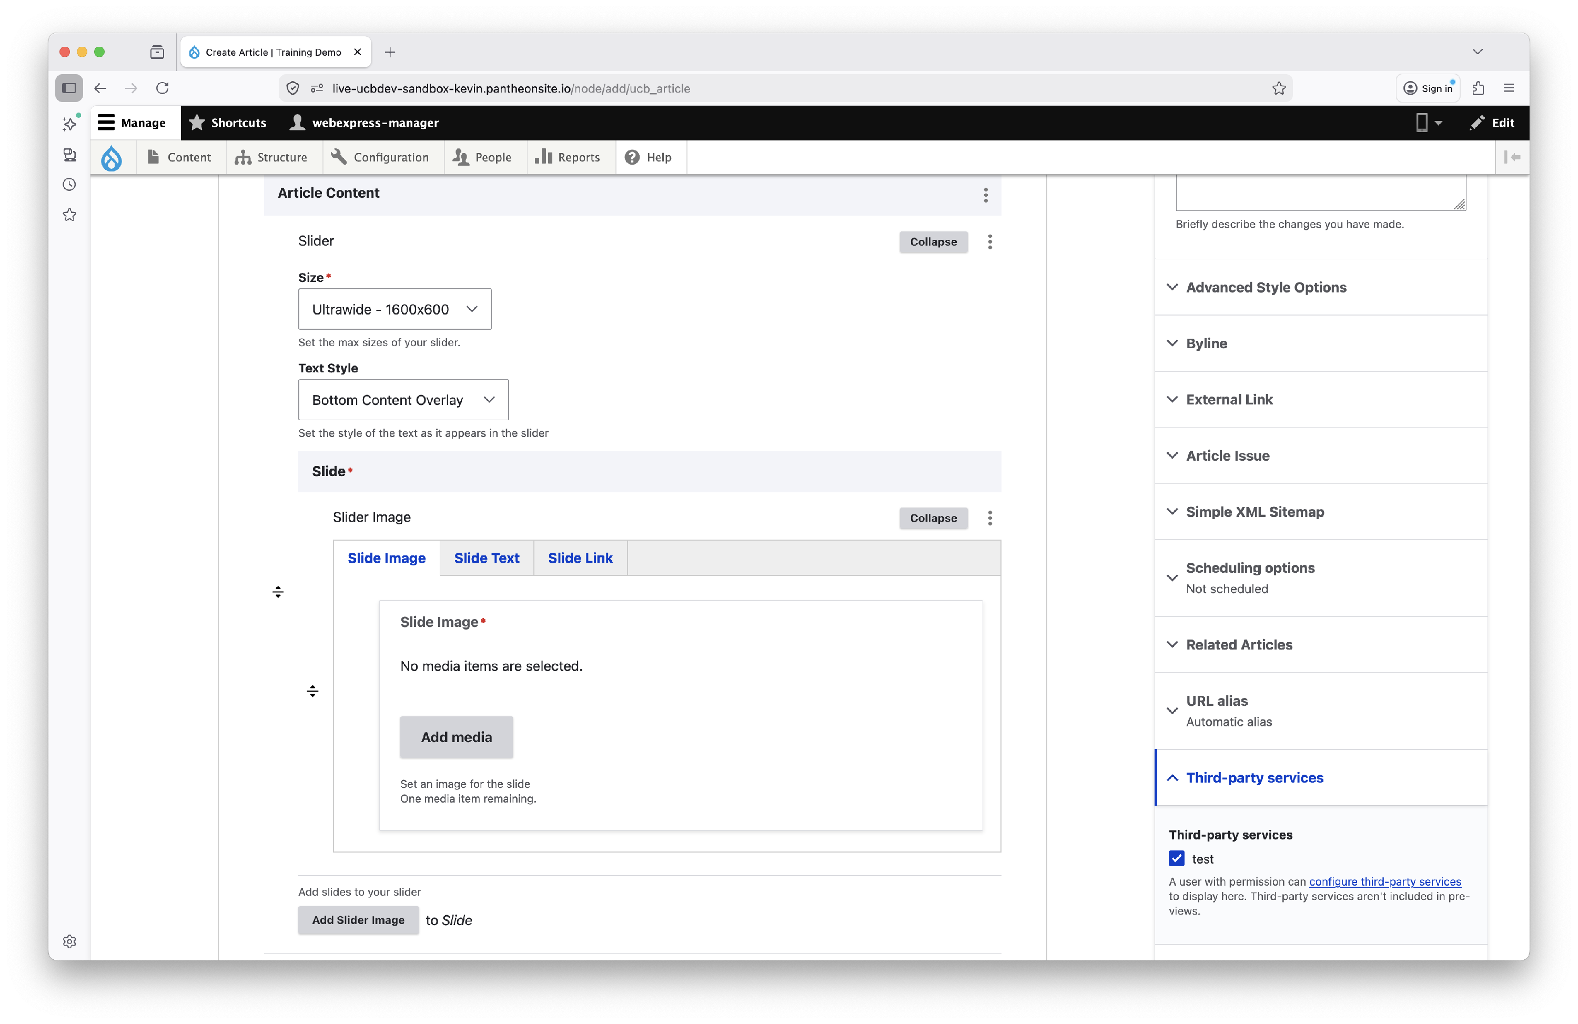Open the device preview phone icon
Viewport: 1578px width, 1024px height.
(1422, 123)
